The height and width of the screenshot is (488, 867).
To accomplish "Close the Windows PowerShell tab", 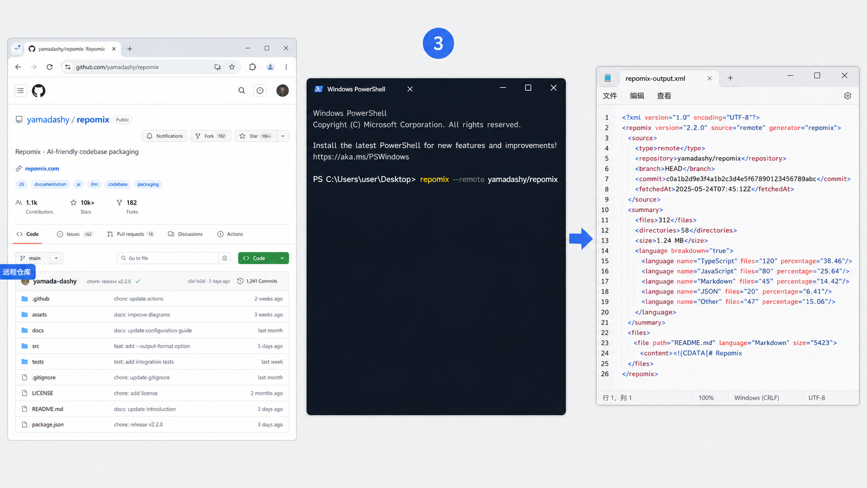I will click(410, 89).
